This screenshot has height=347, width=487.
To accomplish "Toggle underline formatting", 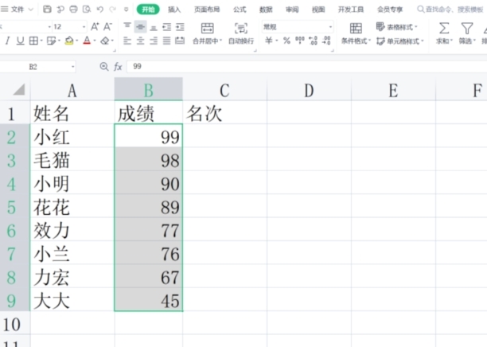I will tap(20, 41).
